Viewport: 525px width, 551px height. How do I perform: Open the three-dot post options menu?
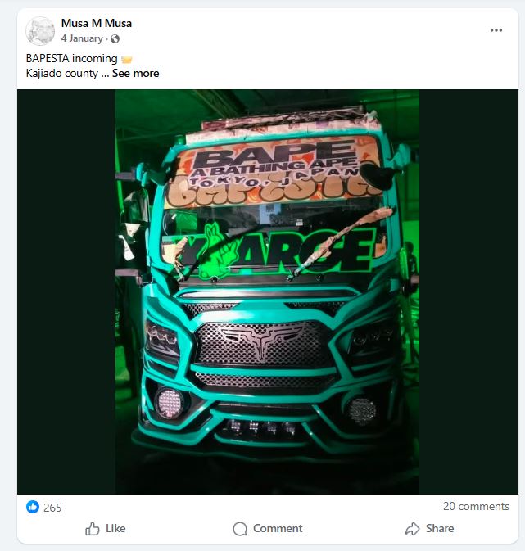point(496,30)
